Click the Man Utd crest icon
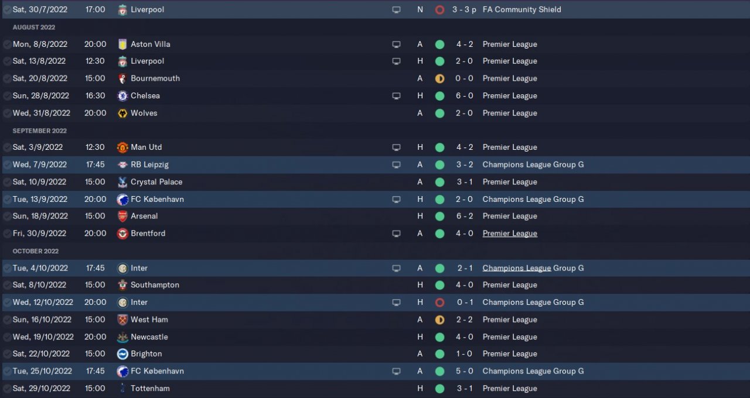750x398 pixels. pyautogui.click(x=122, y=147)
